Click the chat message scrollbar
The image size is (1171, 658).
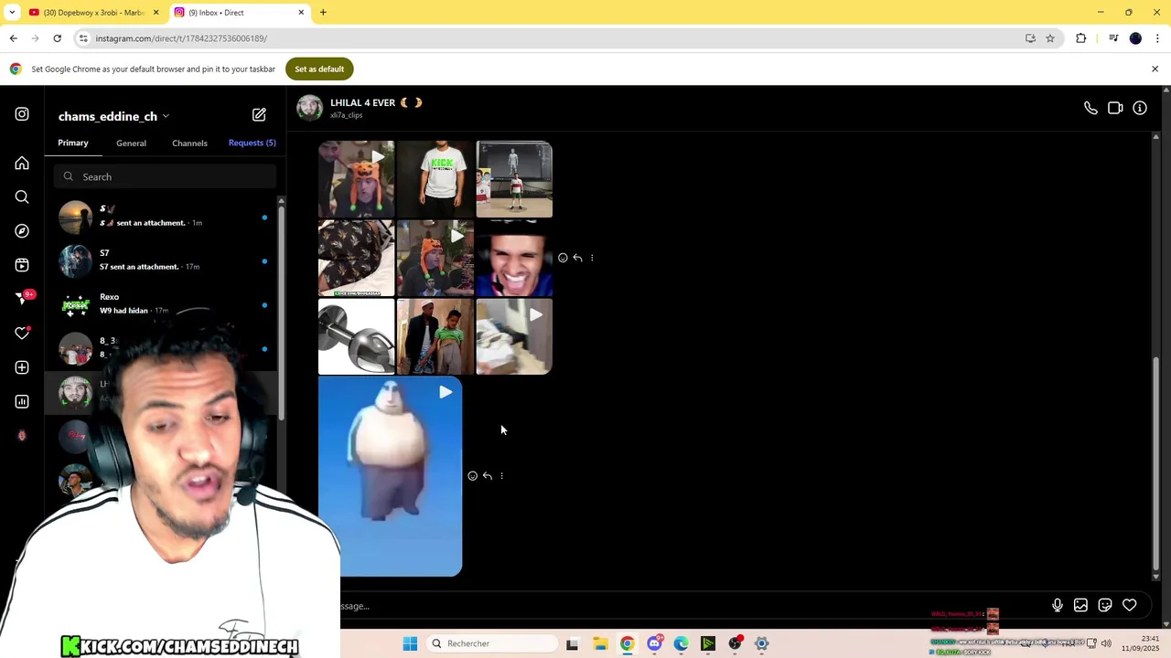1155,462
